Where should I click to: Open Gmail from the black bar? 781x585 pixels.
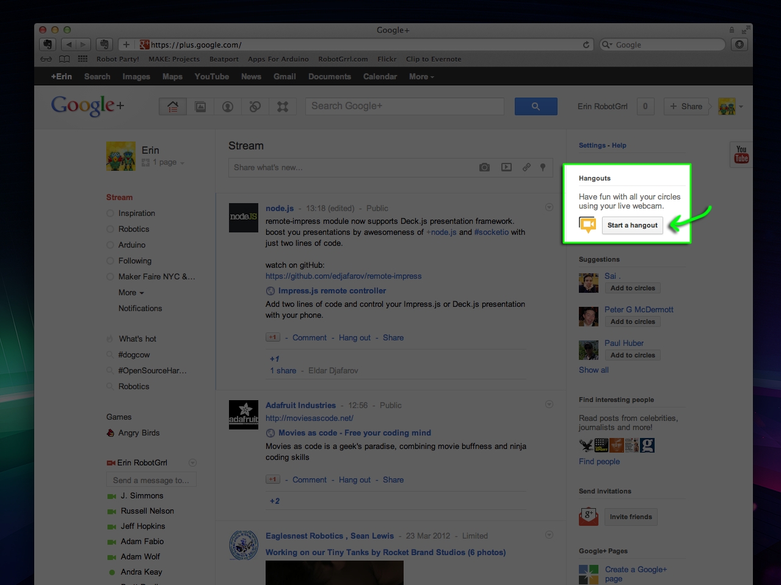tap(285, 76)
